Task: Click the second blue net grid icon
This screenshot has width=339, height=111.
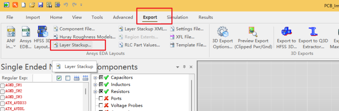Action: pyautogui.click(x=85, y=78)
